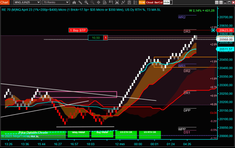Click the RE 70 (M)NQ April 23 chart title
The image size is (235, 148).
[x=81, y=10]
